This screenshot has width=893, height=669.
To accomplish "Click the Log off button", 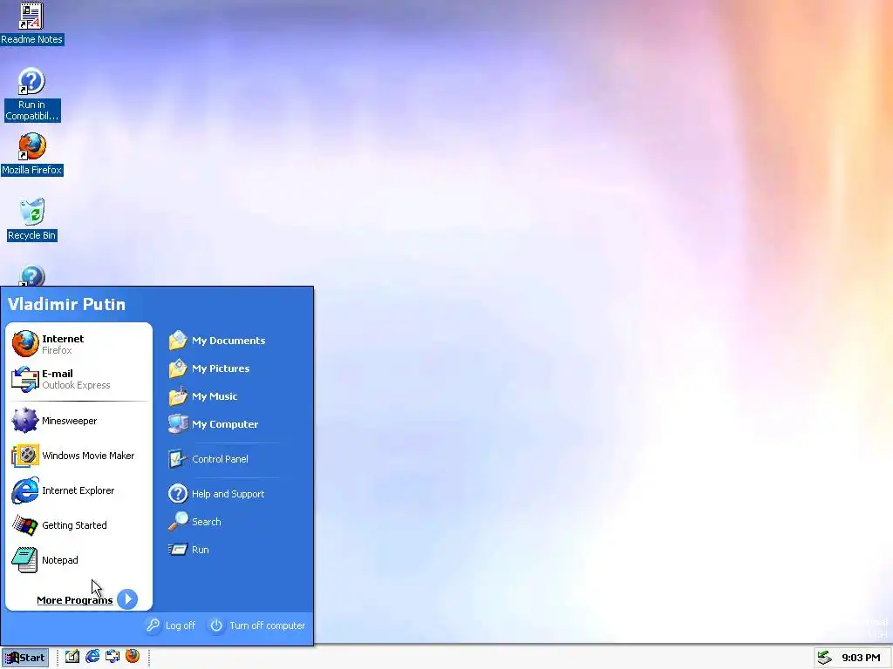I will (x=170, y=625).
